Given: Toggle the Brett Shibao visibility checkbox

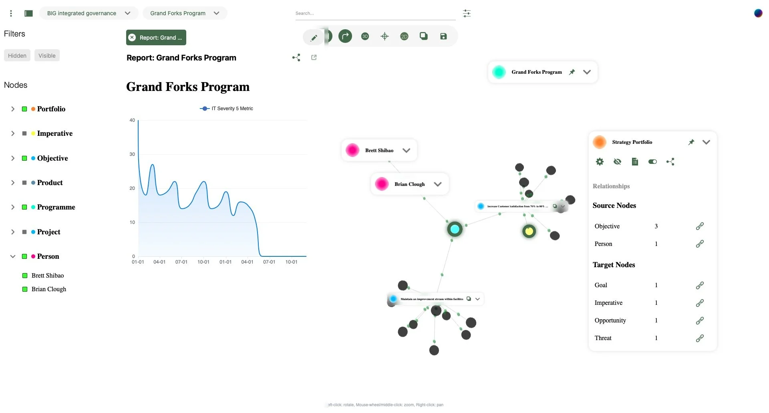Looking at the screenshot, I should coord(25,276).
